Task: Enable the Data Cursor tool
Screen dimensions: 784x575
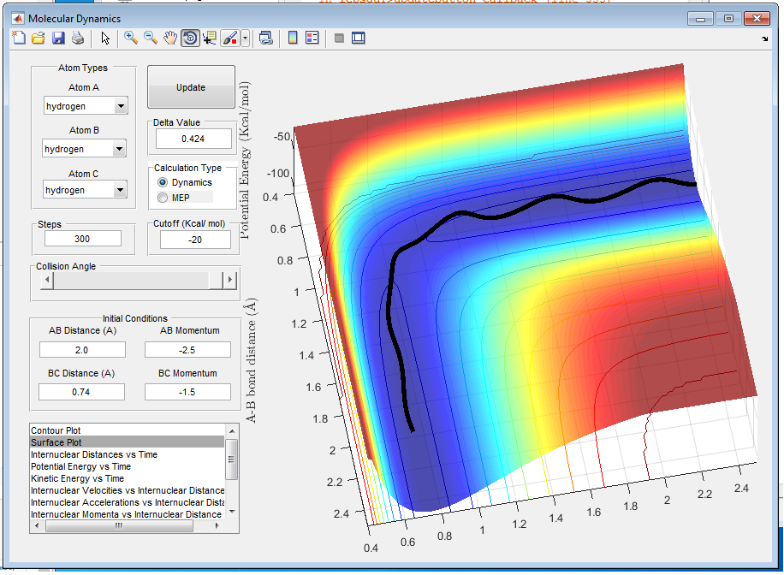Action: [x=210, y=38]
